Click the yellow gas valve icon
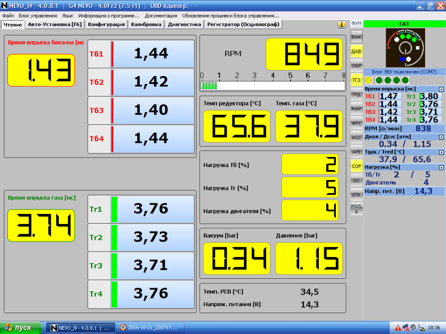Screen dimensions: 446x334 tap(368, 79)
